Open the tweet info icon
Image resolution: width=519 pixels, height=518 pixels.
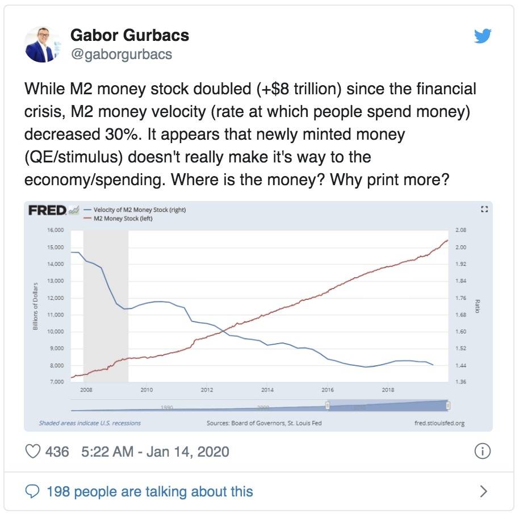483,451
